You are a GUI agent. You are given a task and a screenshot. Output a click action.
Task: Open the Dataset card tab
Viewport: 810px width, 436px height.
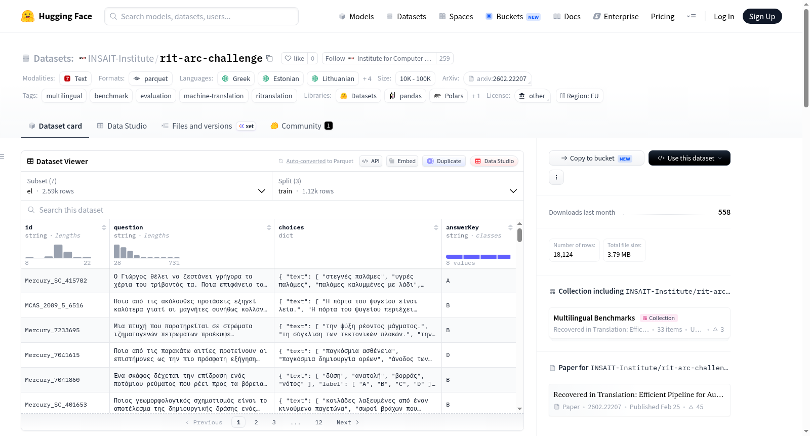pyautogui.click(x=55, y=126)
